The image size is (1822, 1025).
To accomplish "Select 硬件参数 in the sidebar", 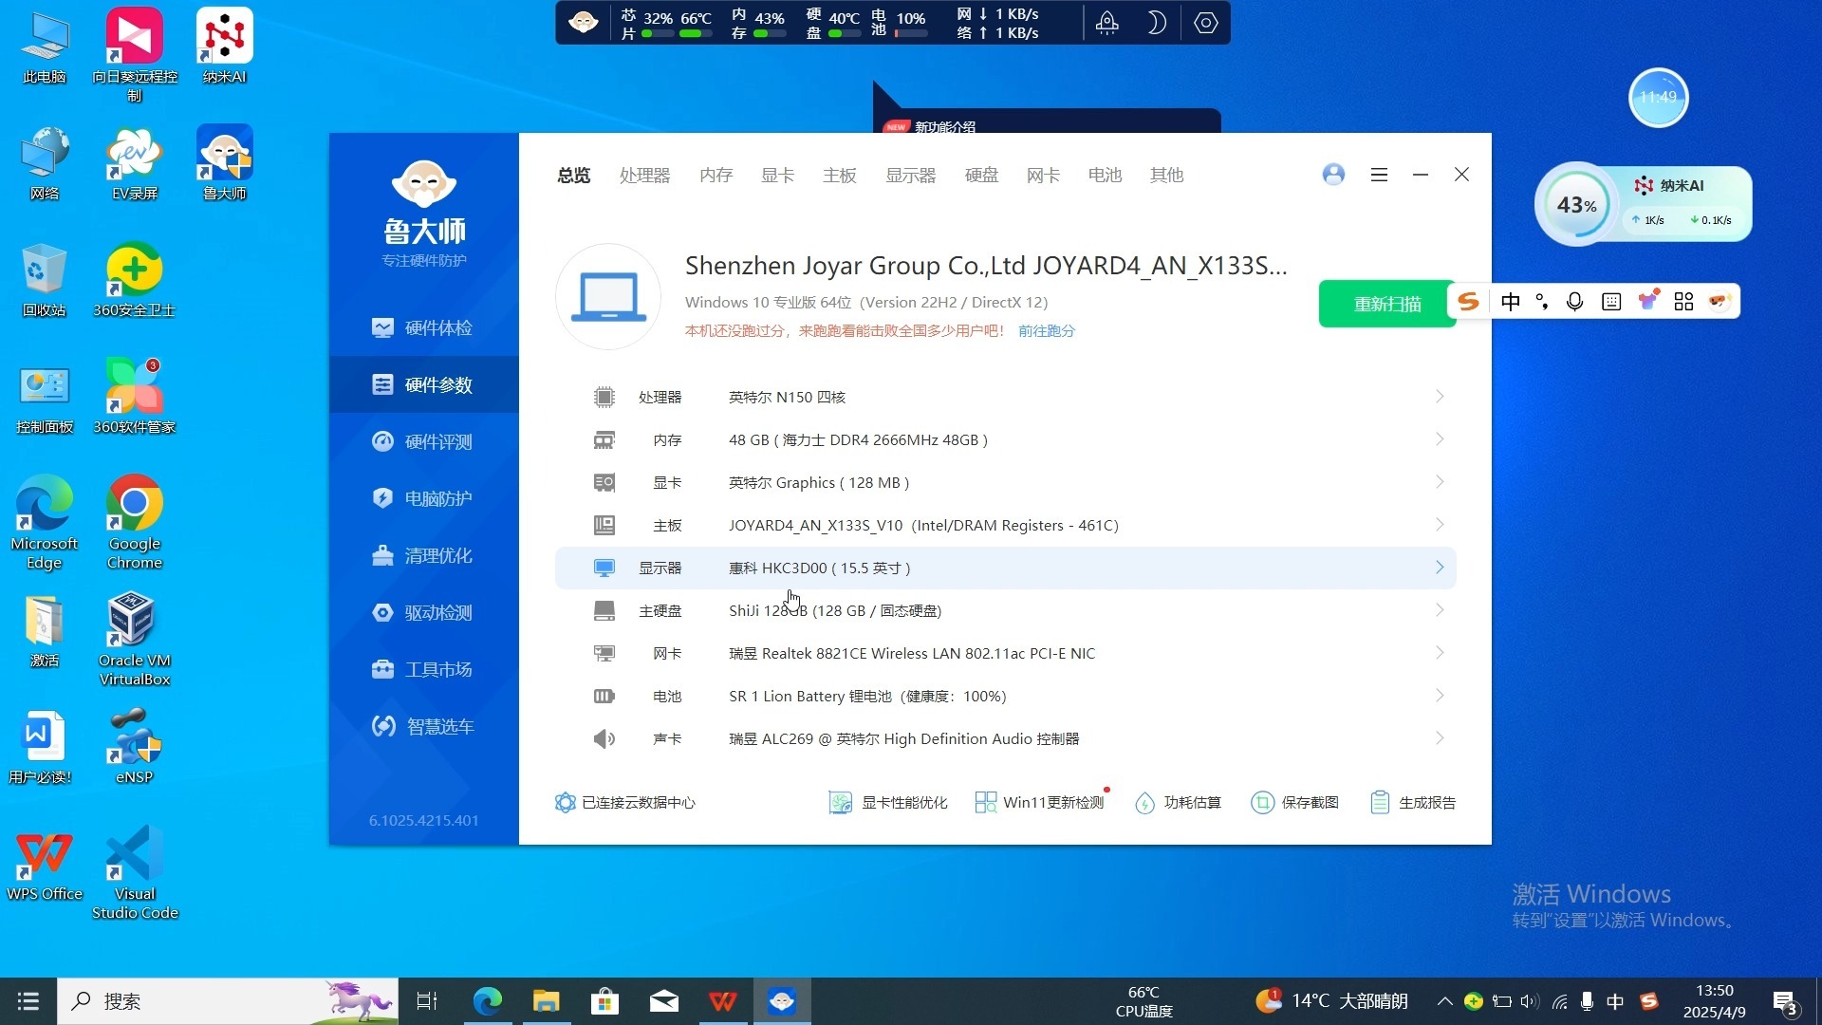I will 423,384.
